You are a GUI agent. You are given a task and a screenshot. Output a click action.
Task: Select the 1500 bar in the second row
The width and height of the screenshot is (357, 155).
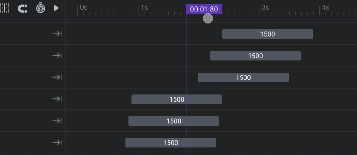(x=255, y=56)
